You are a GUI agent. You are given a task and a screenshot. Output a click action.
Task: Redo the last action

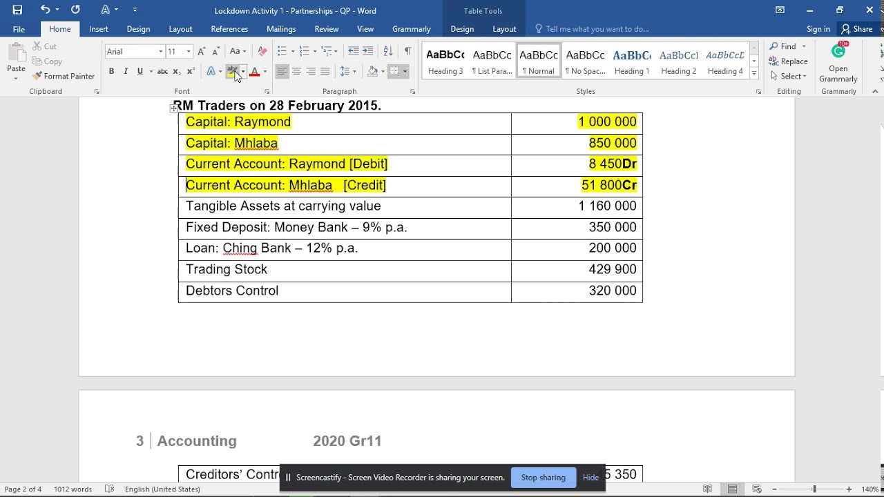click(x=75, y=10)
